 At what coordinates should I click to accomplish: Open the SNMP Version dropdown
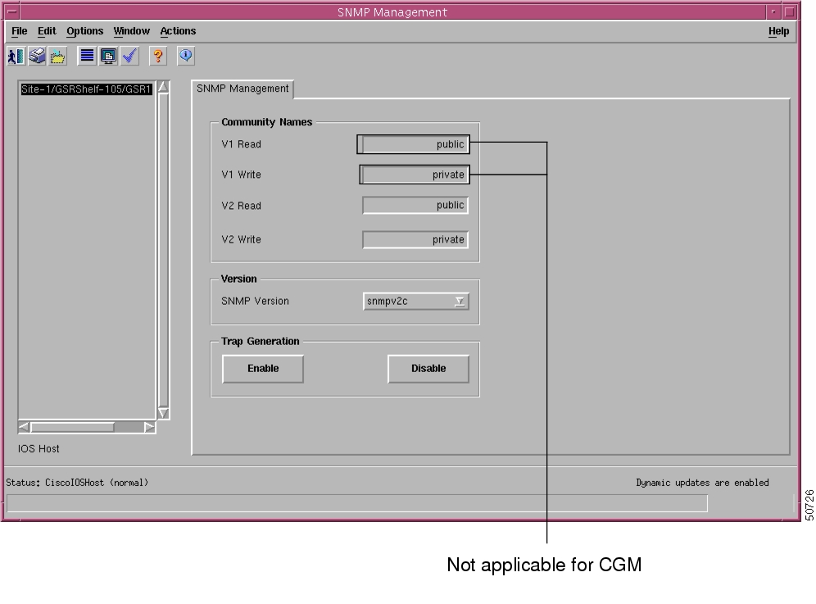coord(416,302)
